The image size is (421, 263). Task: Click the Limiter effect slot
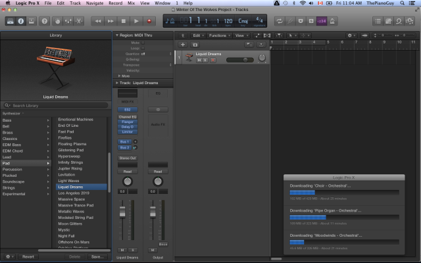click(x=128, y=131)
